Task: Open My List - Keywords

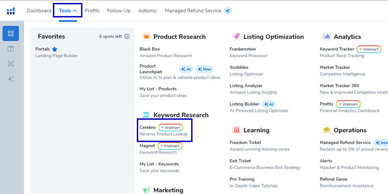Action: click(160, 167)
